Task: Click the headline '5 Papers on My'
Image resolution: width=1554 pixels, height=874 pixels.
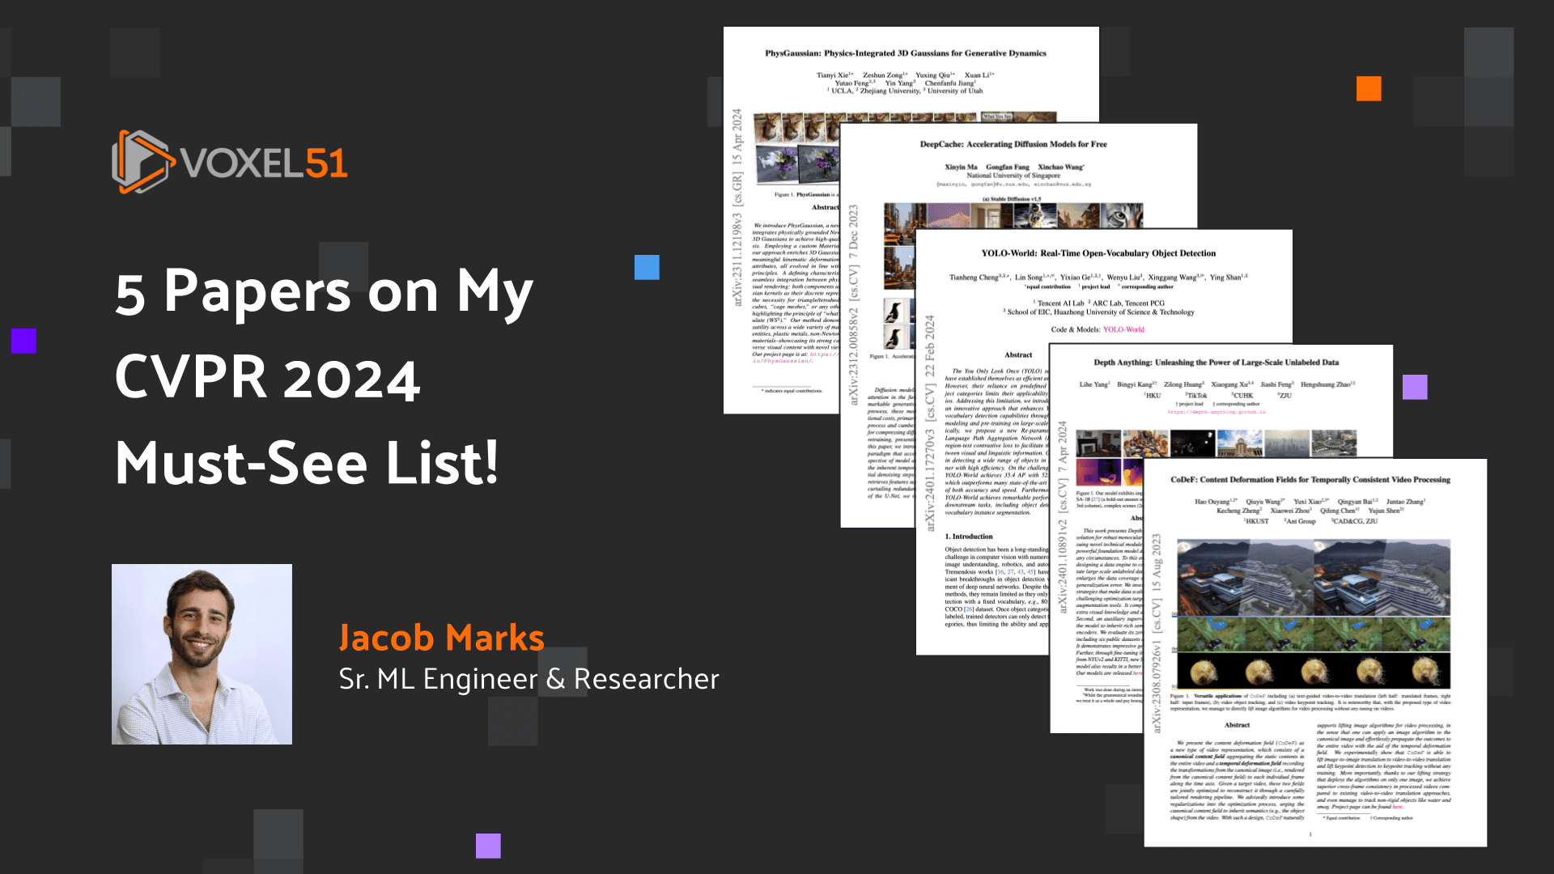Action: [x=324, y=291]
